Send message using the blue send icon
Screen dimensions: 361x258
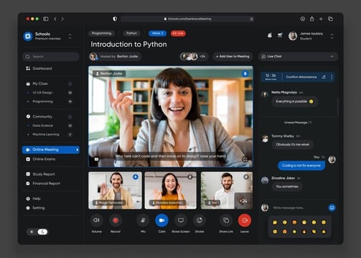pyautogui.click(x=332, y=208)
